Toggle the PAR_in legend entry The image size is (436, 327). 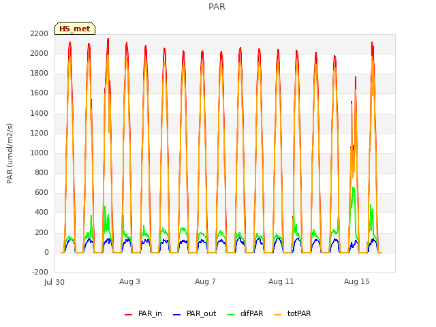[x=144, y=313]
